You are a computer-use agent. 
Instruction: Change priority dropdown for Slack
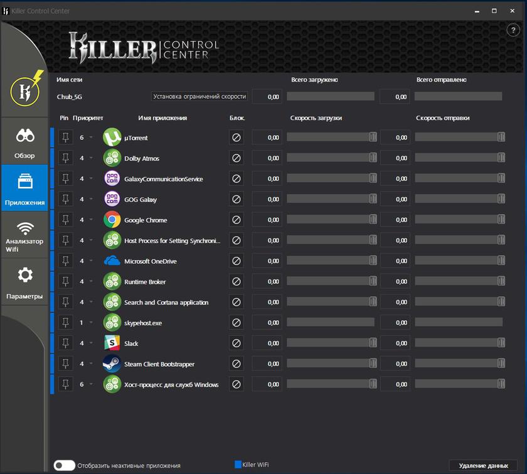pyautogui.click(x=90, y=343)
